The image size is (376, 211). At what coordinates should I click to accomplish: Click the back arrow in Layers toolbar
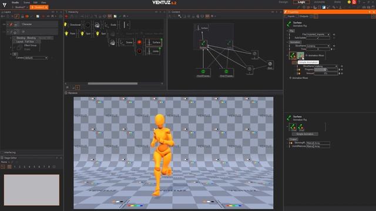pyautogui.click(x=3, y=16)
